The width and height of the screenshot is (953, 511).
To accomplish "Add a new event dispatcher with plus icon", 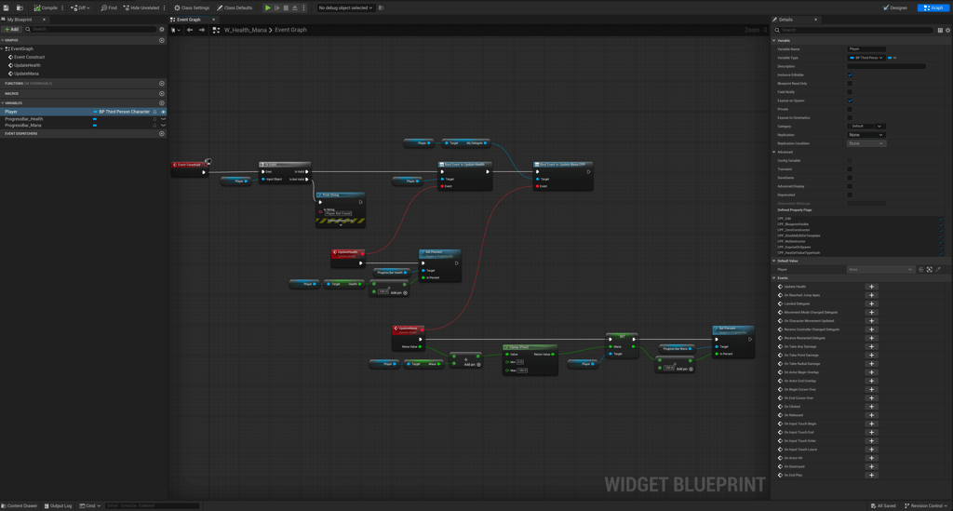I will (x=162, y=134).
